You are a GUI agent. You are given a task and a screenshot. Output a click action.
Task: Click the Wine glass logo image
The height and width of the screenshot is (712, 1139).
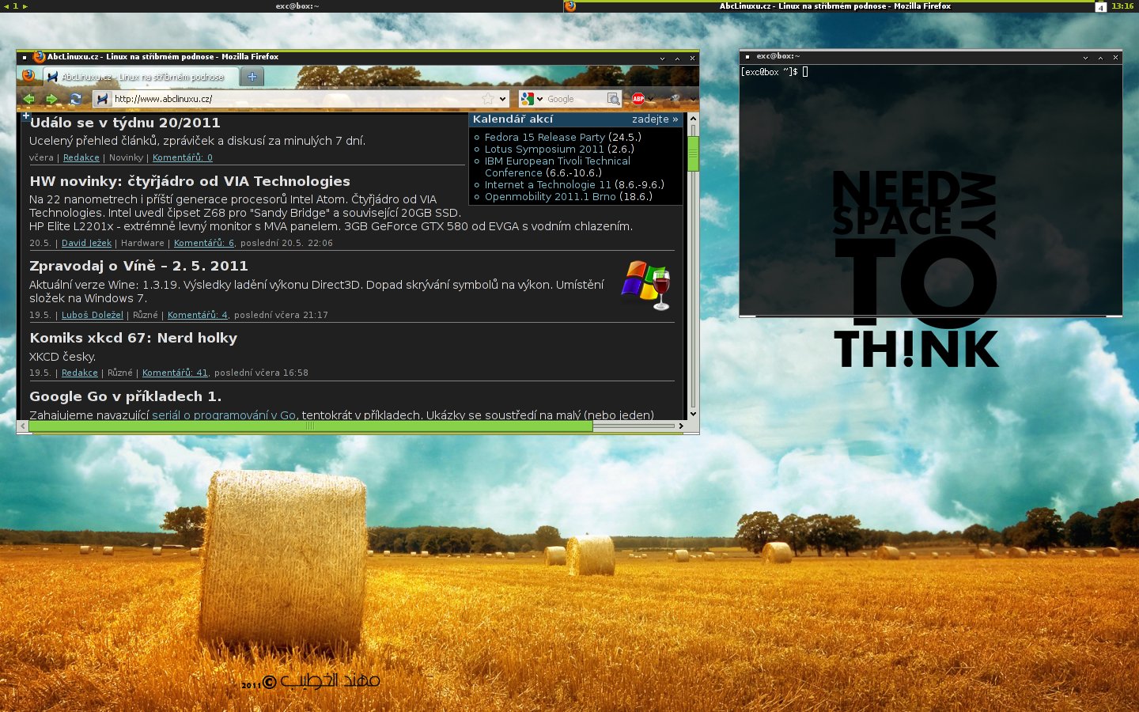(646, 285)
